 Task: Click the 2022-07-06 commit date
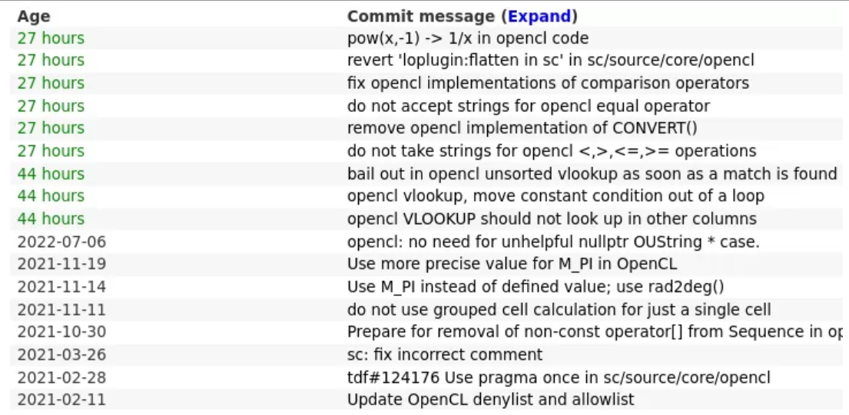[x=61, y=242]
